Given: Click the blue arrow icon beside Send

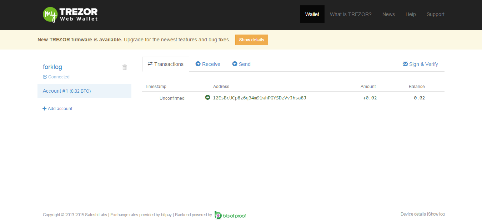Looking at the screenshot, I should (234, 64).
